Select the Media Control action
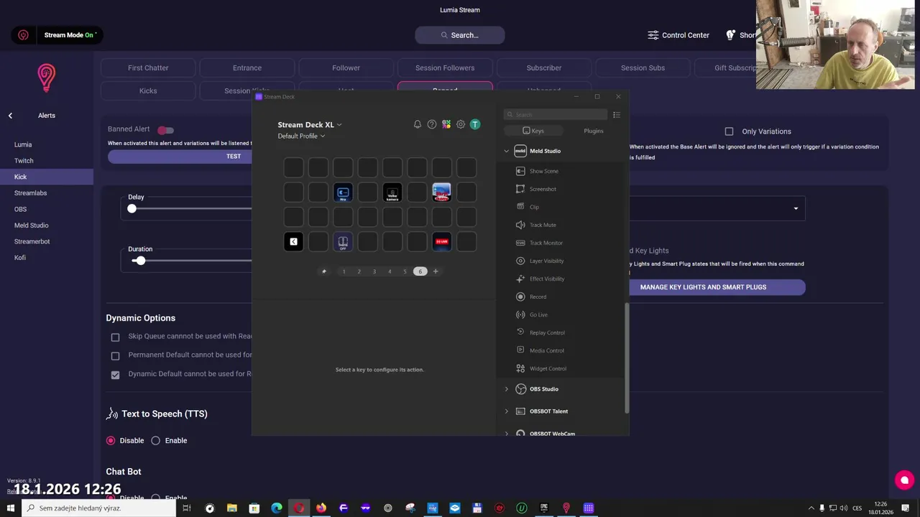This screenshot has height=517, width=920. click(546, 350)
